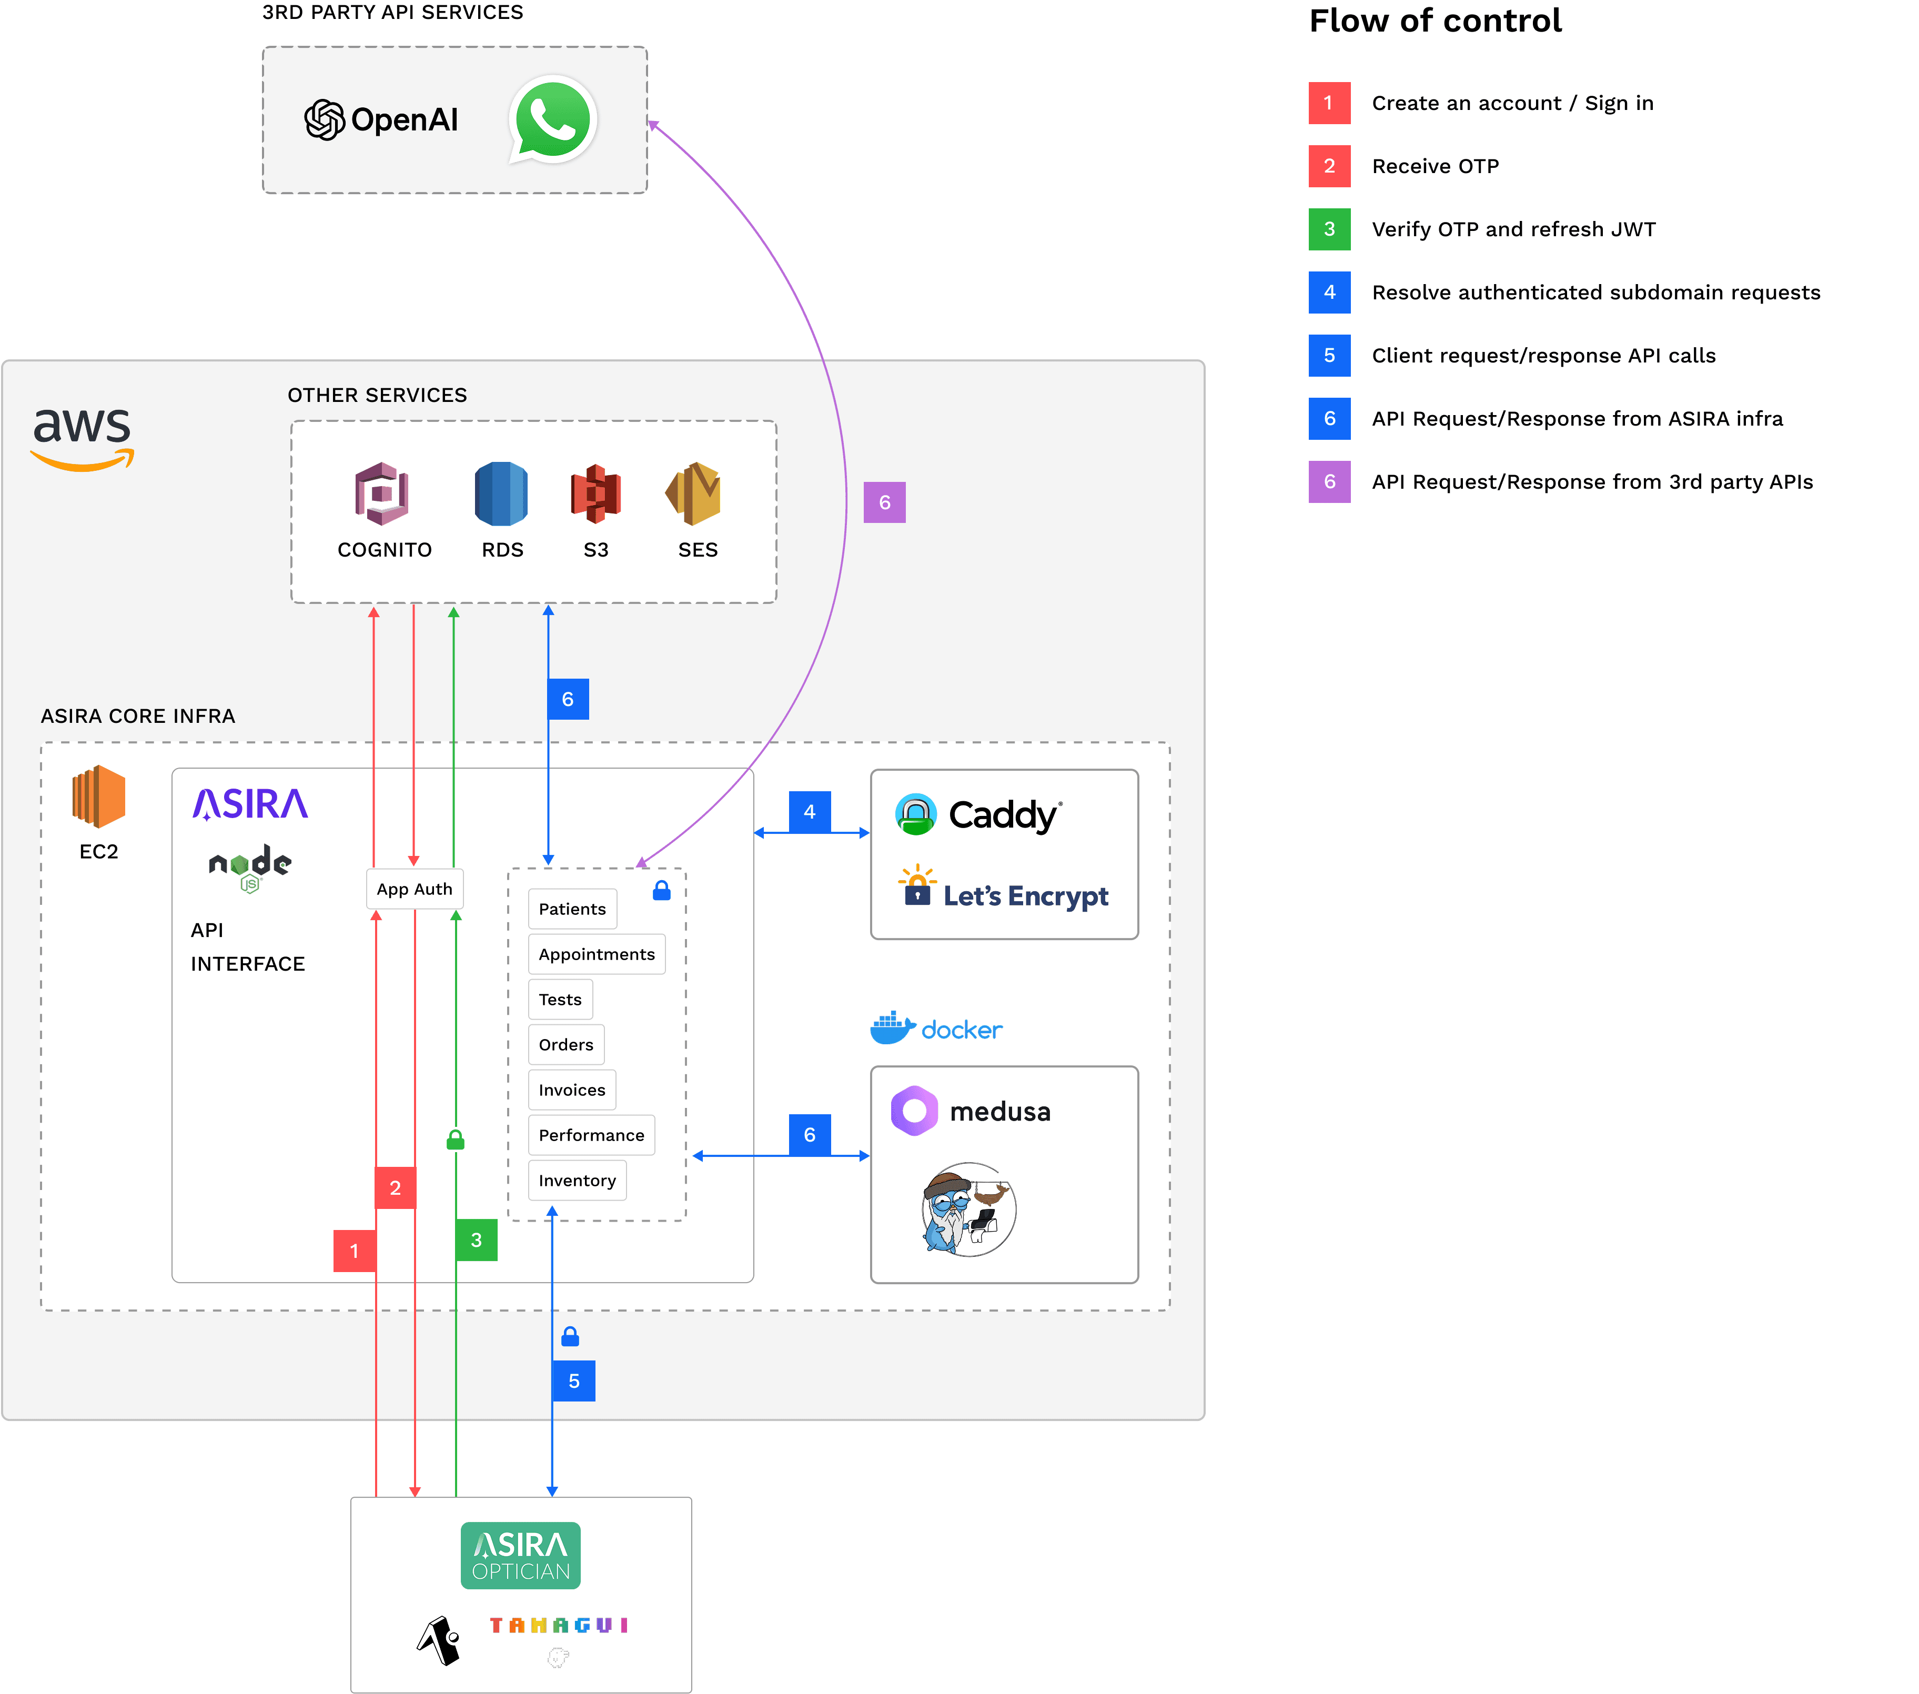
Task: Select the Appointments module box
Action: (x=596, y=954)
